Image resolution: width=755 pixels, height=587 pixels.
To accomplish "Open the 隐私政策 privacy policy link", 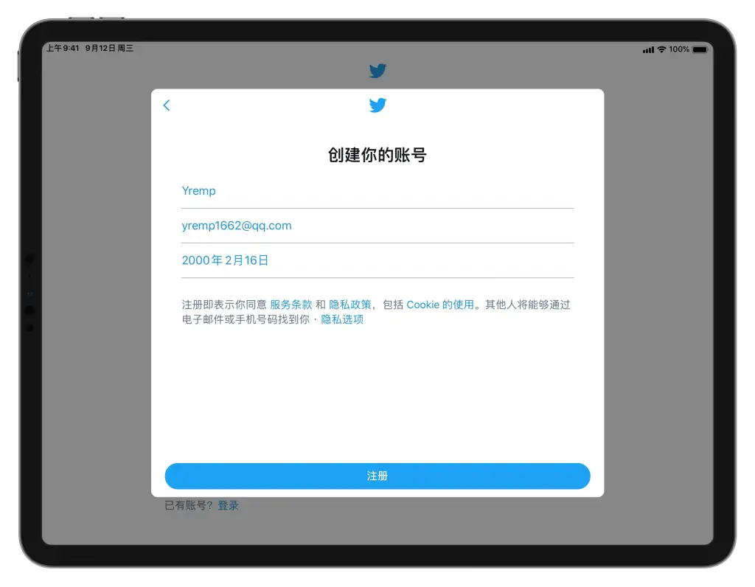I will [350, 305].
